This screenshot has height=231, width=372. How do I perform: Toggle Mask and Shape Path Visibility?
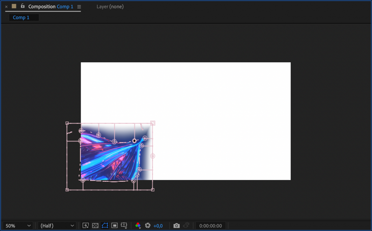105,225
